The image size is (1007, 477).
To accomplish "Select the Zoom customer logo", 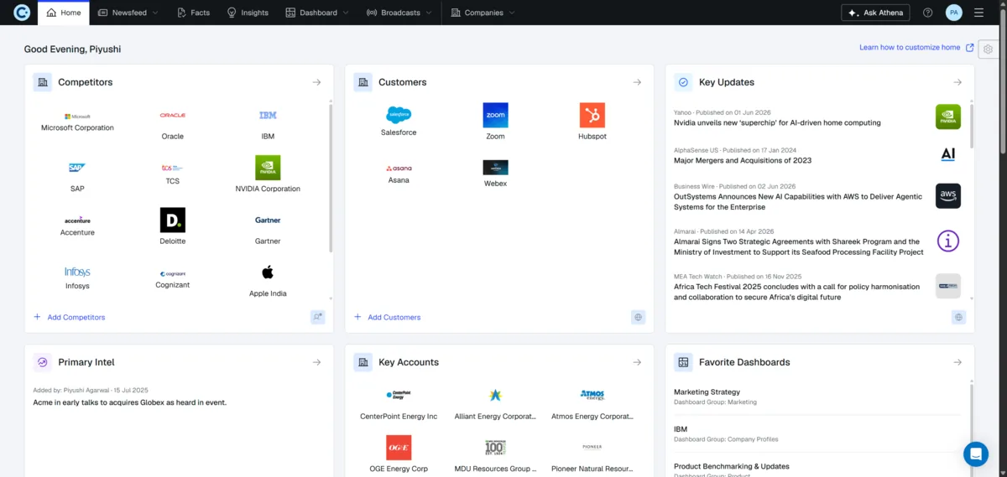I will click(495, 115).
